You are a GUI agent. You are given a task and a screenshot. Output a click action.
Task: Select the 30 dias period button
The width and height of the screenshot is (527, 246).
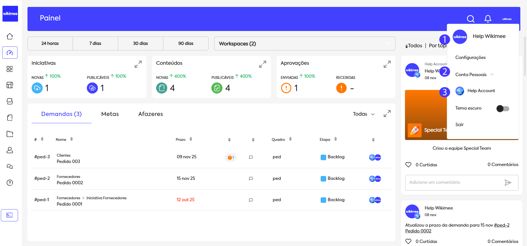tap(140, 43)
